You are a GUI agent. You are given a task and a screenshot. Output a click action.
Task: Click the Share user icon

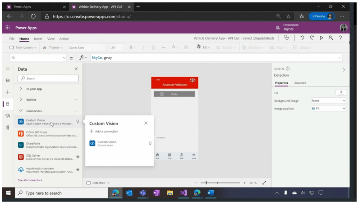331,38
